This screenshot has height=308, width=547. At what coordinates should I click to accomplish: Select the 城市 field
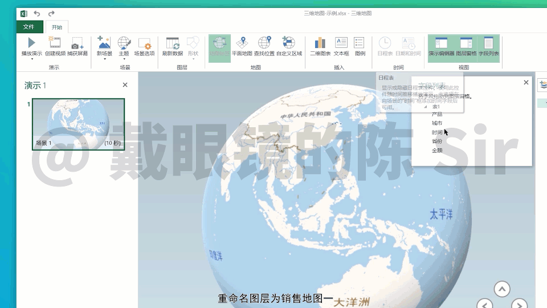(437, 123)
